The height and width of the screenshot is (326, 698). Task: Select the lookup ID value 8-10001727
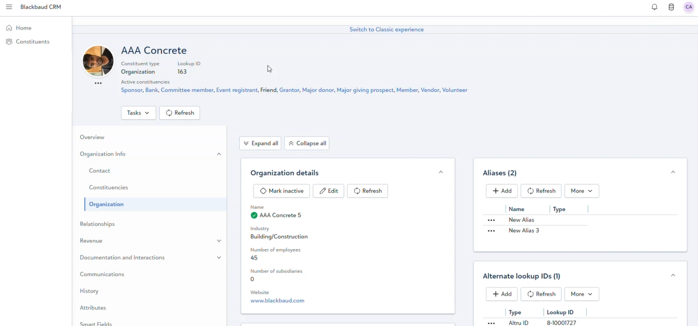coord(561,323)
